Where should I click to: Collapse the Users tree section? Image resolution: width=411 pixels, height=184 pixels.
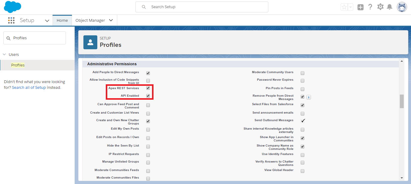[4, 54]
